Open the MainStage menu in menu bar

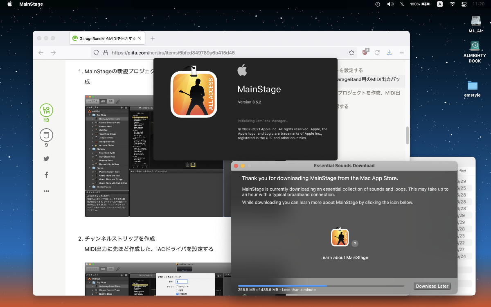click(31, 4)
